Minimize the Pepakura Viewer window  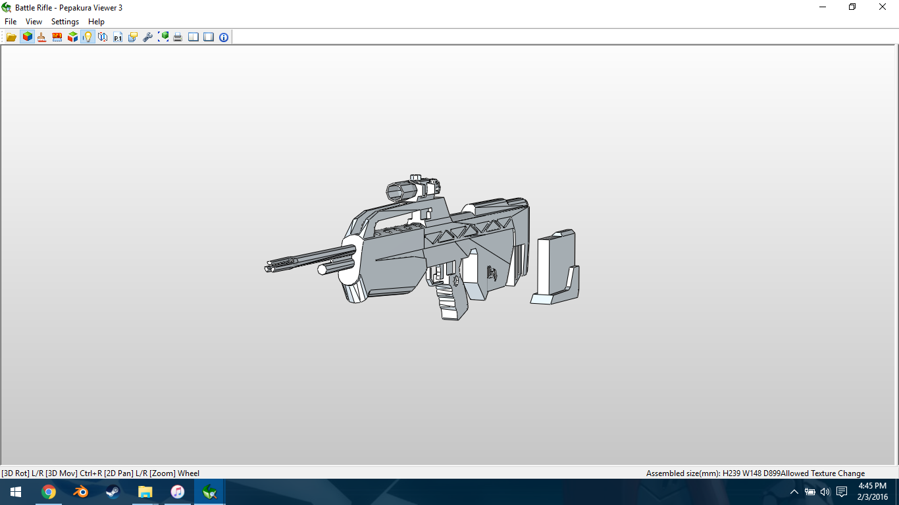coord(823,7)
